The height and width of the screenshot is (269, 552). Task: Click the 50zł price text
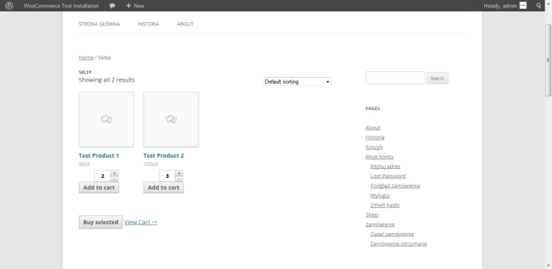[84, 164]
